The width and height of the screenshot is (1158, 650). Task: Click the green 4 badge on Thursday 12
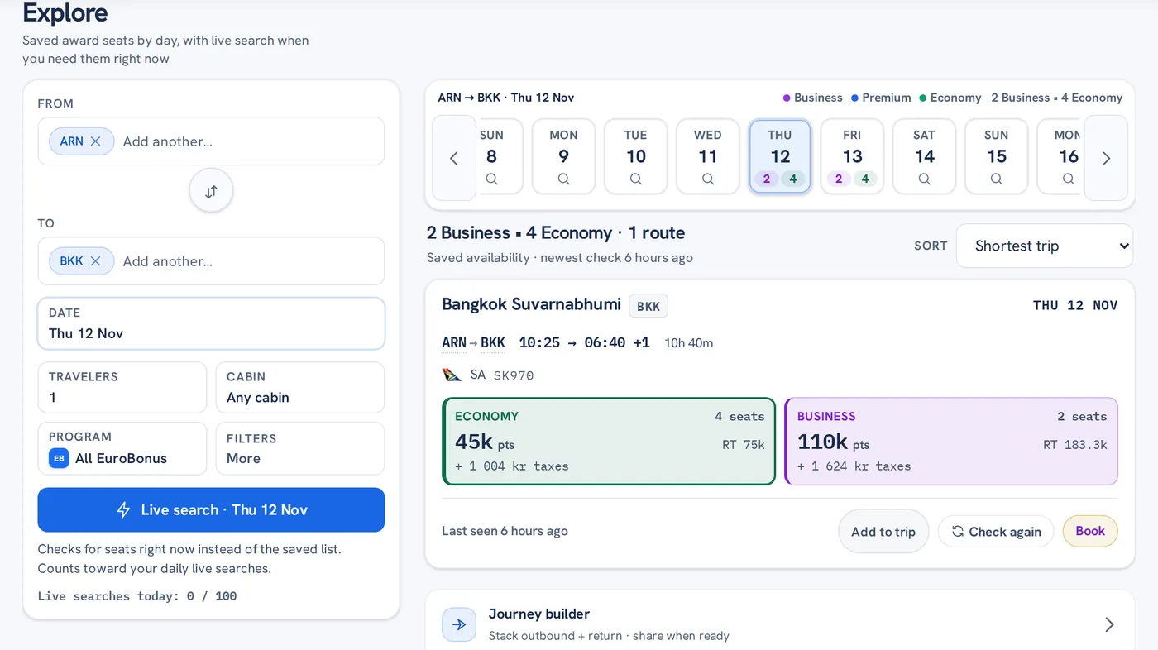point(793,179)
